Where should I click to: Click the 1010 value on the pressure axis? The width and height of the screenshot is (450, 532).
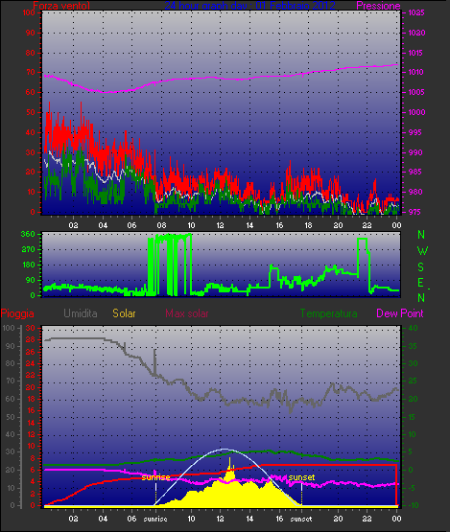(415, 72)
